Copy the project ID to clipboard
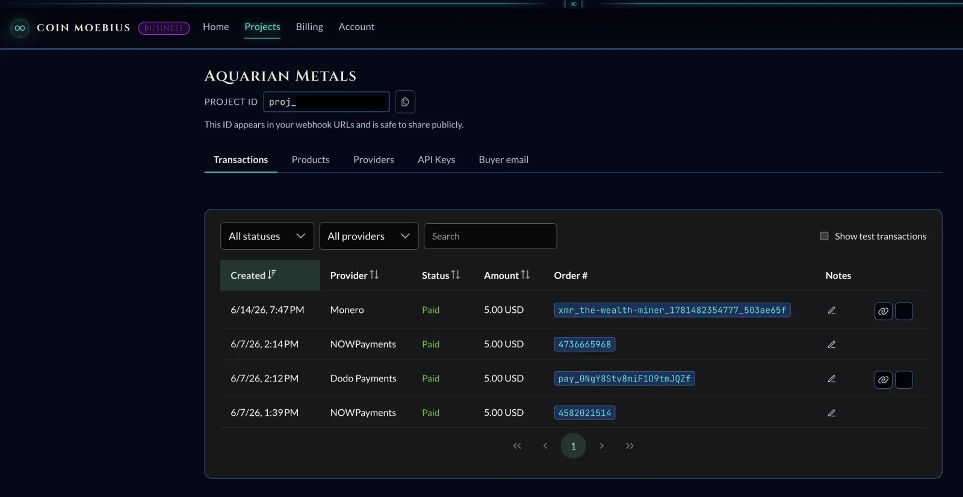This screenshot has height=497, width=963. [x=405, y=102]
